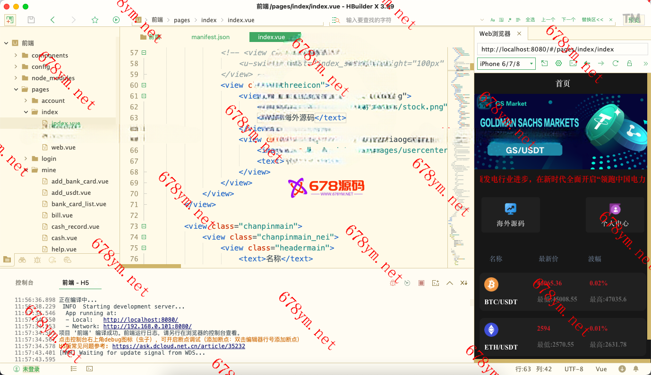Screen dimensions: 651x375
Task: Stop the running task with red square icon
Action: [x=420, y=282]
